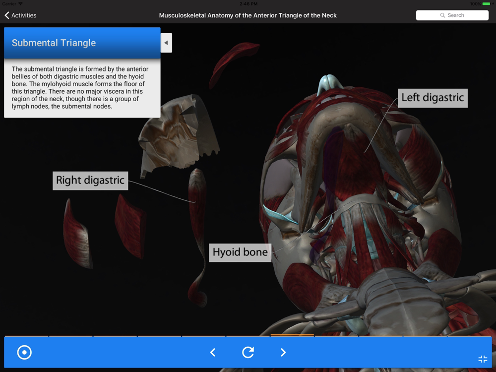Screen dimensions: 496x372
Task: Select the leftmost detached muscle fragment
Action: click(76, 233)
